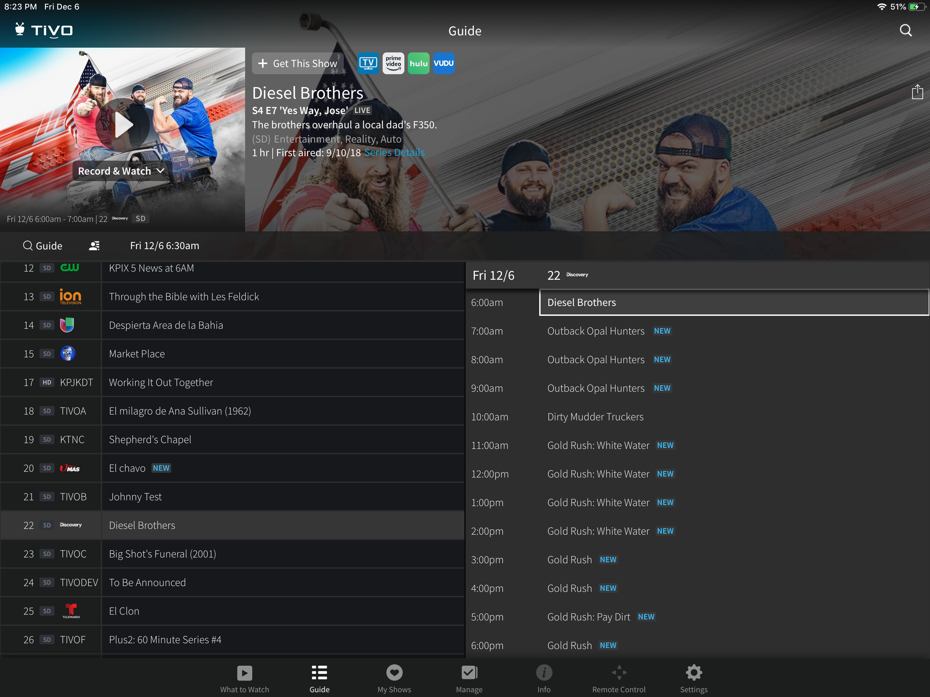Open the What to Watch tab

coord(244,679)
